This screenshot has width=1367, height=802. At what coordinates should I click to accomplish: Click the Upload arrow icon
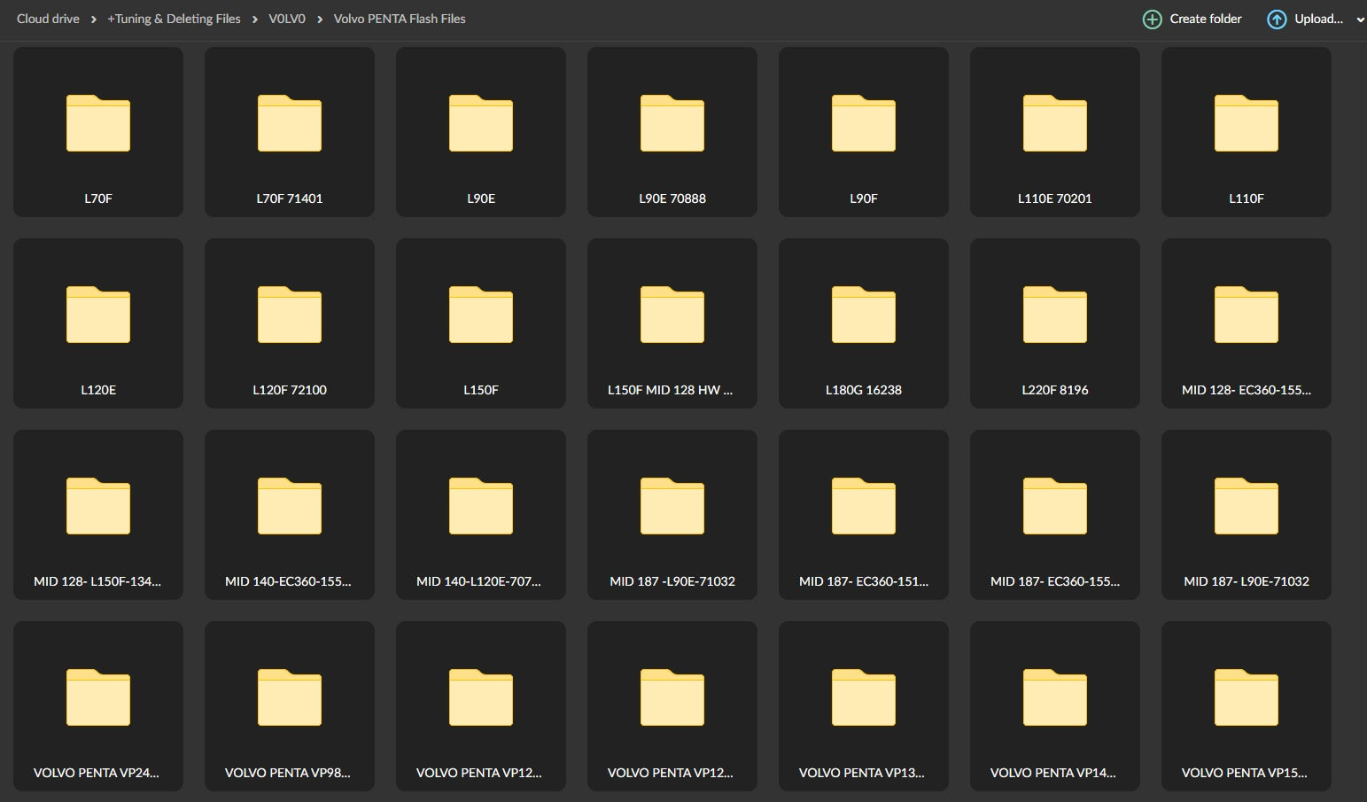pyautogui.click(x=1277, y=19)
